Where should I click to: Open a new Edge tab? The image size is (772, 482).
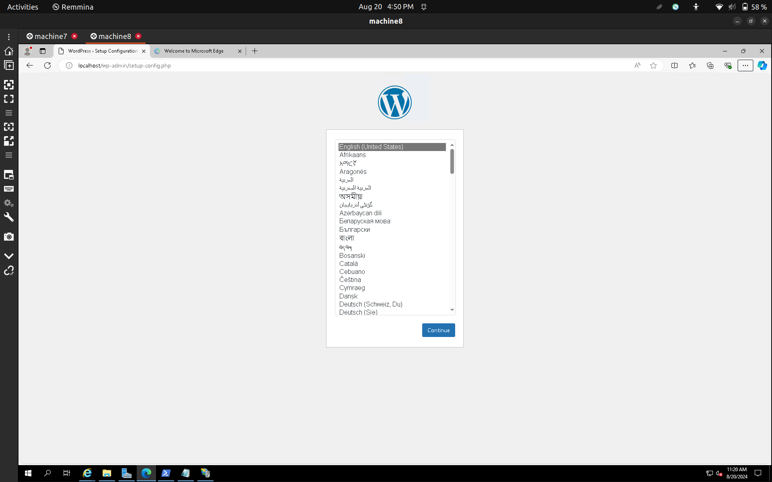[255, 51]
